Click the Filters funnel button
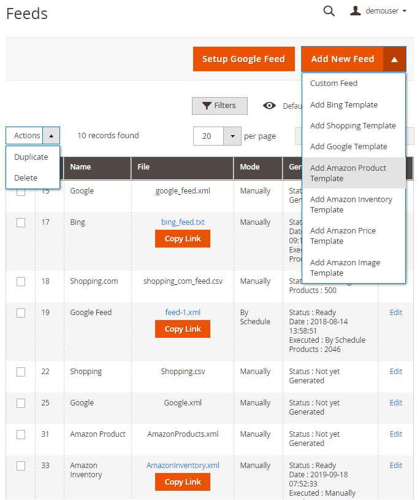This screenshot has height=500, width=420. [220, 106]
